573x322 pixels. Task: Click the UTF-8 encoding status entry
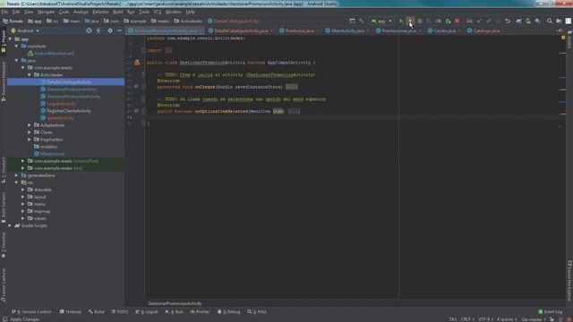coord(485,319)
